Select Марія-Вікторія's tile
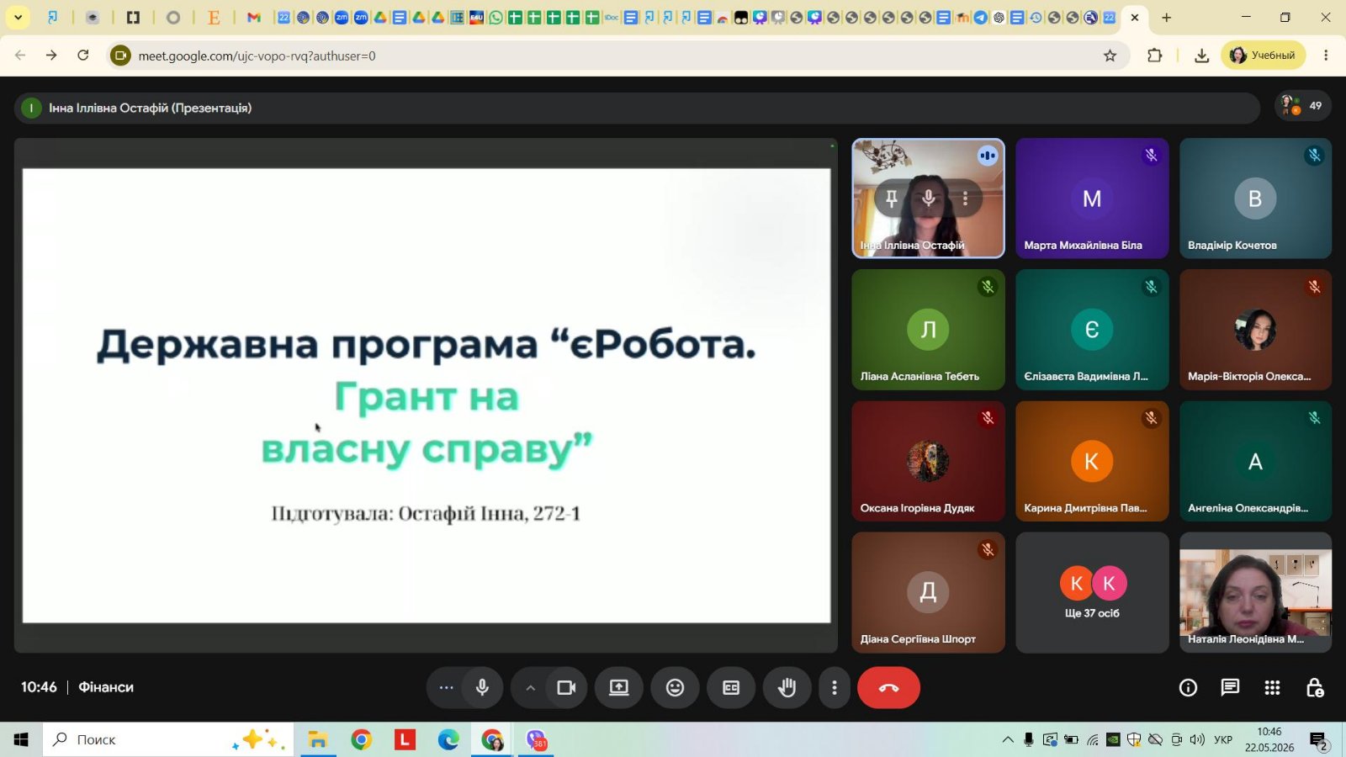Image resolution: width=1346 pixels, height=757 pixels. [1255, 330]
